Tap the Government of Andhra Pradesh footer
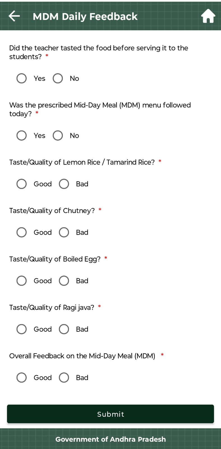 point(110,439)
